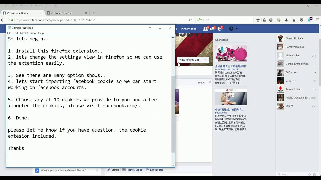Bookmark this page with the star icon

tap(258, 20)
